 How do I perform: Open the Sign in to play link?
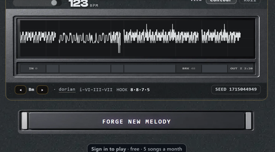pos(137,148)
